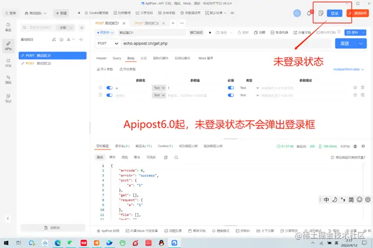
Task: Click the URL field echo.apipost.cn/get.php
Action: (x=226, y=44)
